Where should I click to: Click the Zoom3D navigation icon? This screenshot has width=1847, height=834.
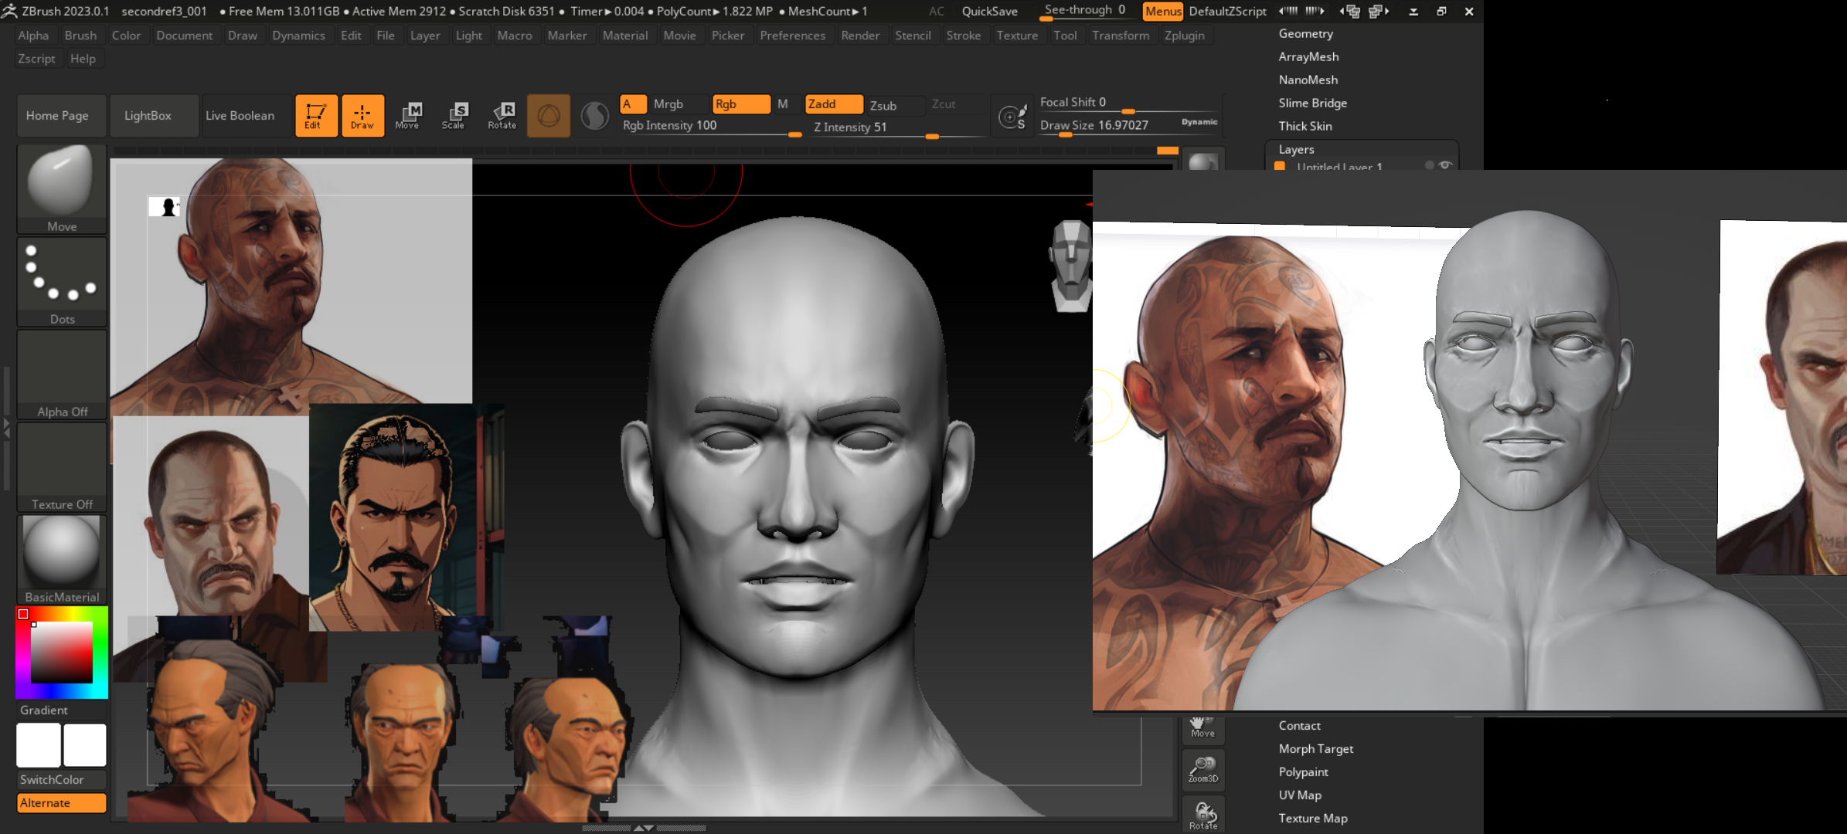1202,769
